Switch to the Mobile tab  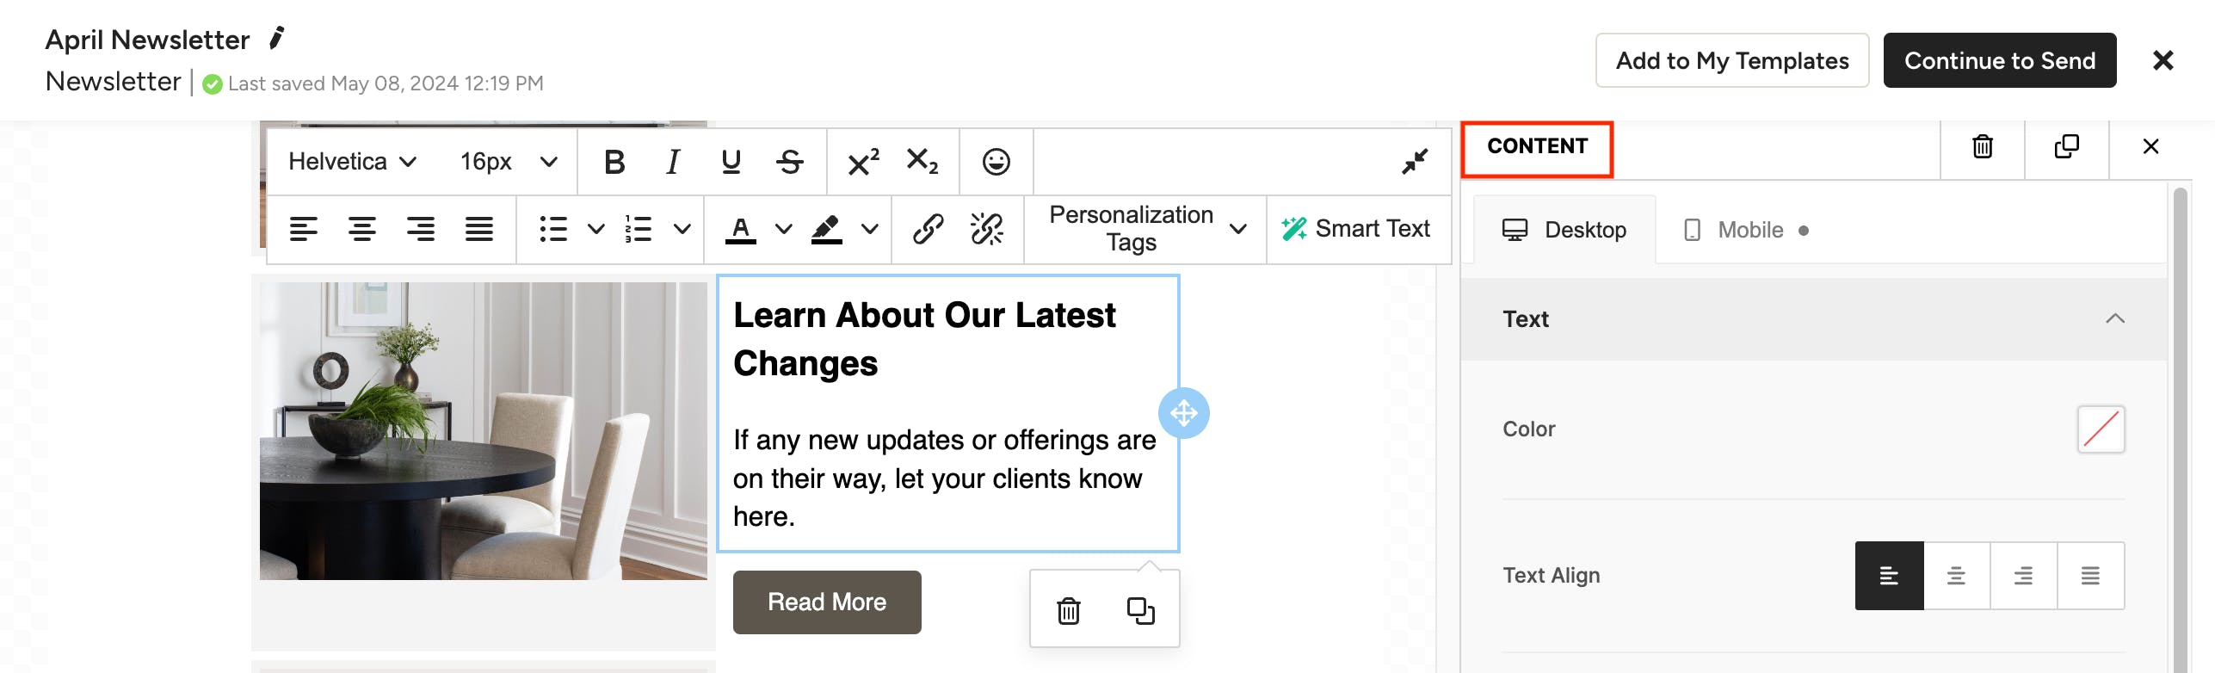(x=1749, y=230)
